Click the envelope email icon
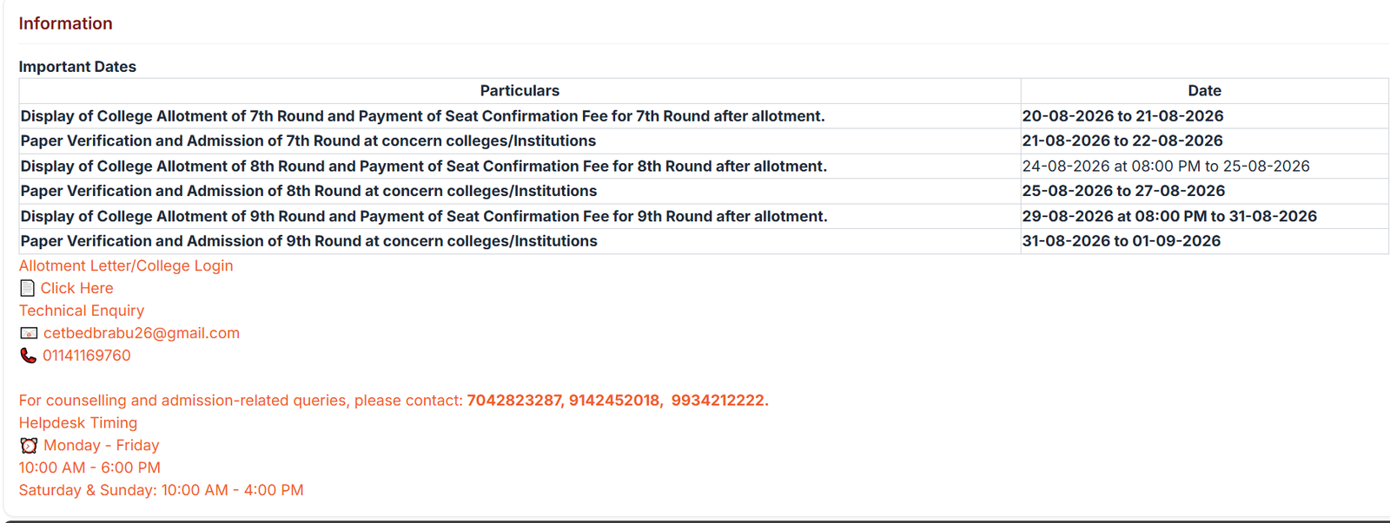The height and width of the screenshot is (523, 1390). 29,333
